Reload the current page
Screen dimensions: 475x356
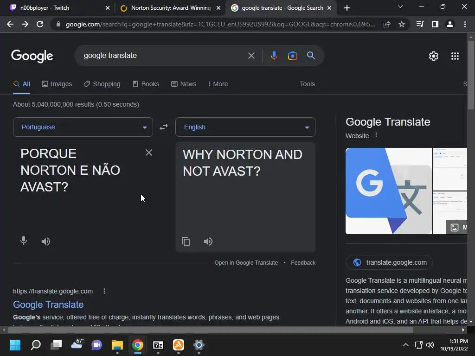coord(40,24)
